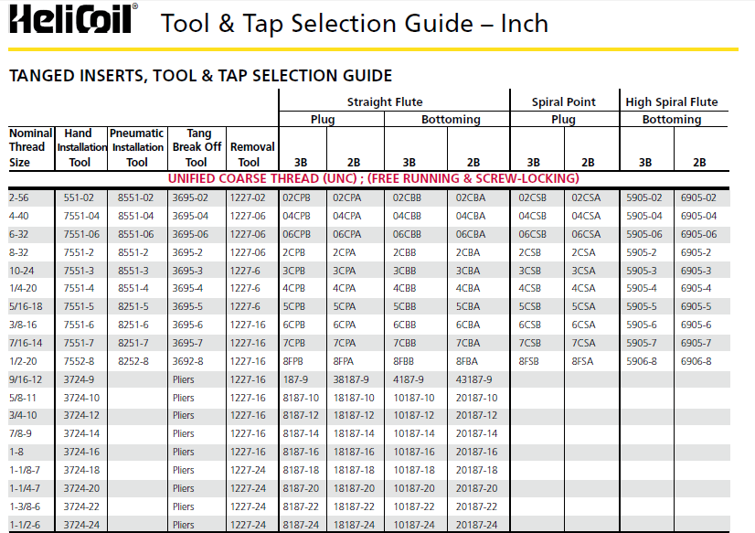Select the bottoming tap cell '6CBB'
This screenshot has width=755, height=533.
[x=404, y=325]
